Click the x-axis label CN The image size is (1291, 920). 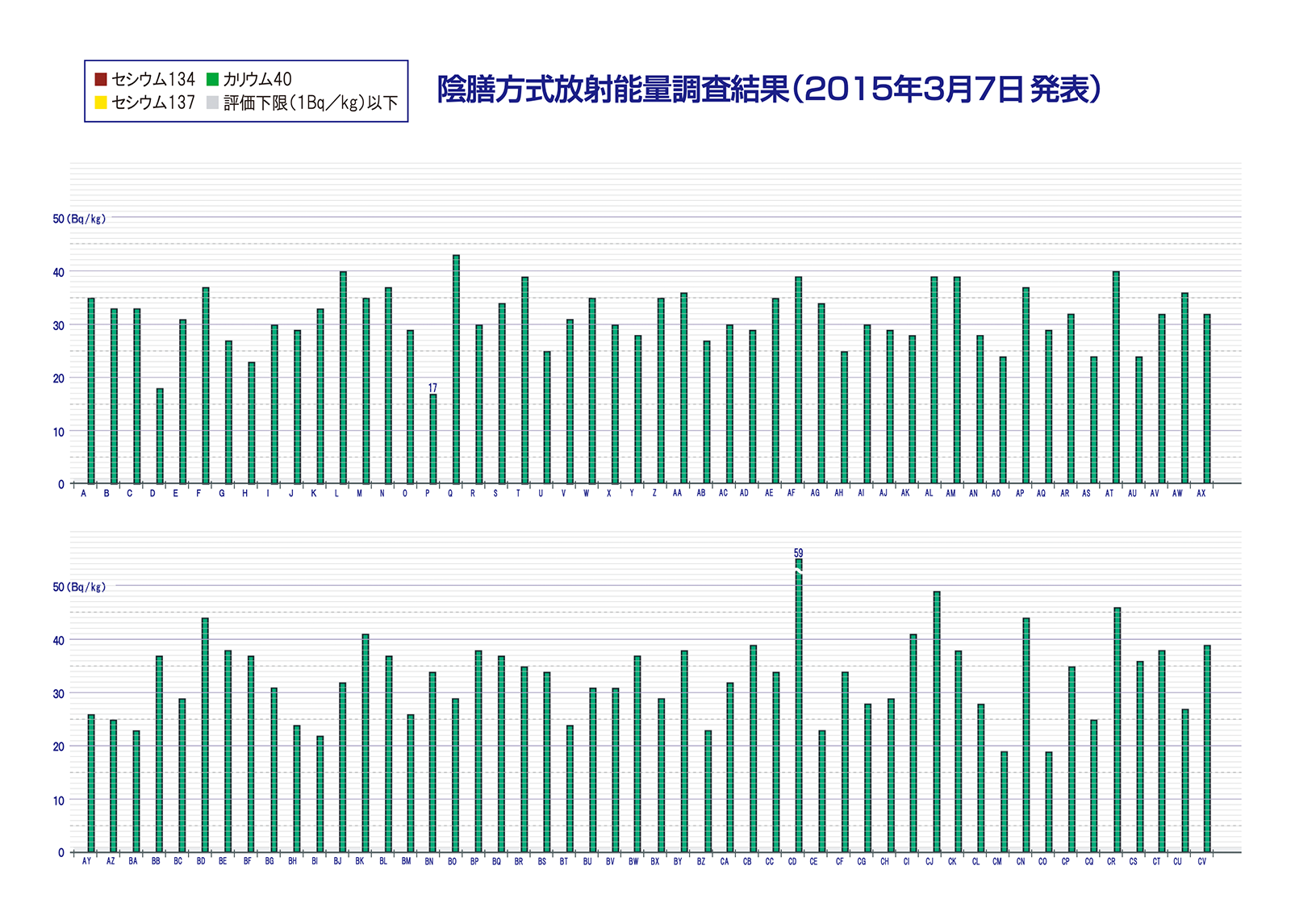[x=1021, y=861]
